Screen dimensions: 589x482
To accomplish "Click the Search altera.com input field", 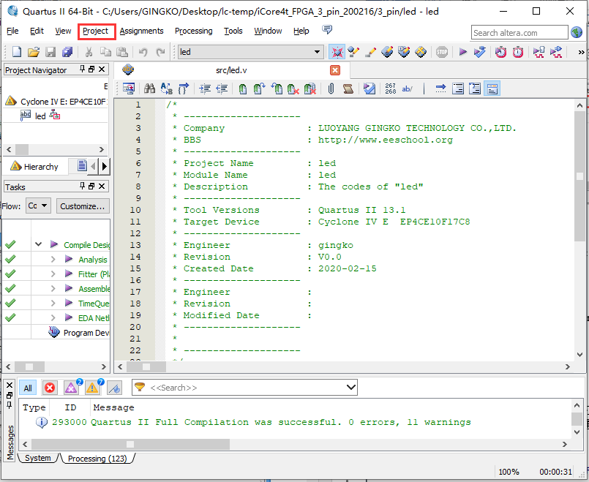I will [519, 32].
